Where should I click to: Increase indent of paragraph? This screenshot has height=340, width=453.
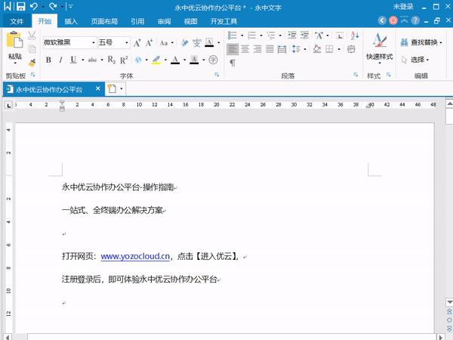tap(304, 36)
